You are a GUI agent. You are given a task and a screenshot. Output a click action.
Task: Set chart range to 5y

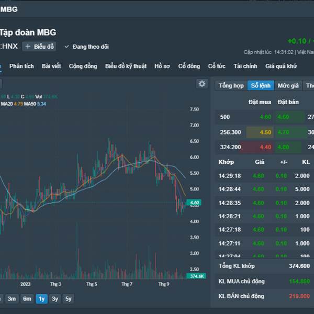[x=68, y=299]
